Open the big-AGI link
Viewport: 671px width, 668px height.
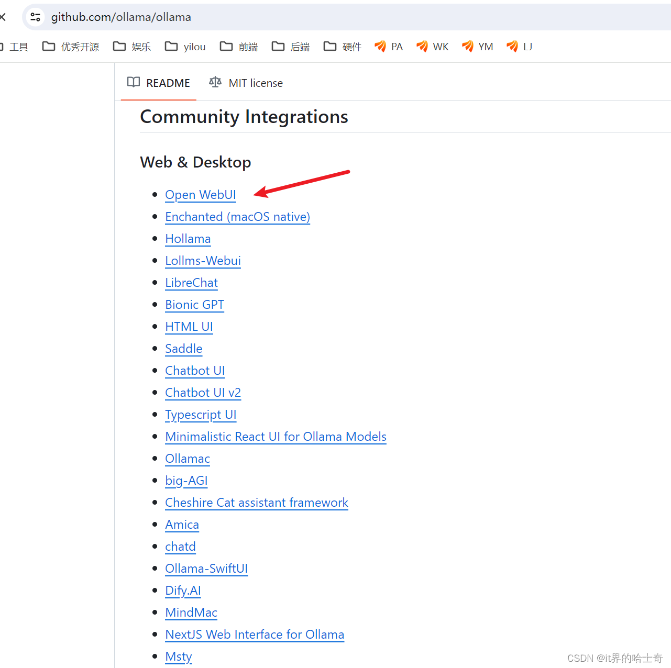pos(186,481)
